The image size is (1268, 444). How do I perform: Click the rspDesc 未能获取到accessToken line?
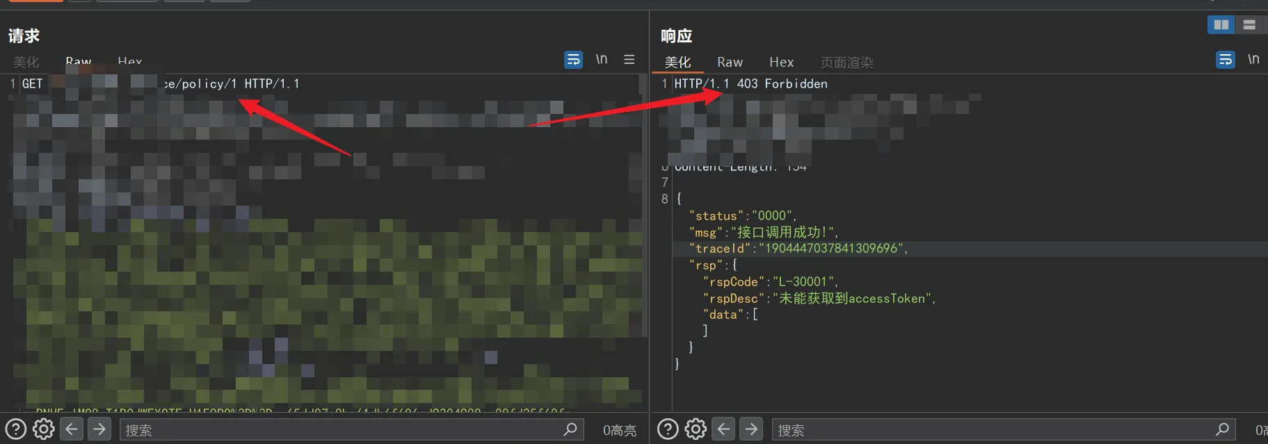(x=819, y=298)
